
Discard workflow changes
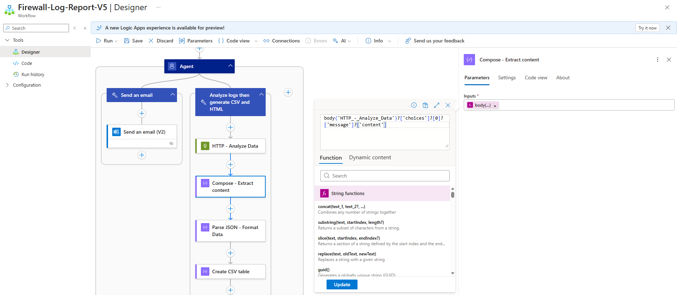click(161, 41)
